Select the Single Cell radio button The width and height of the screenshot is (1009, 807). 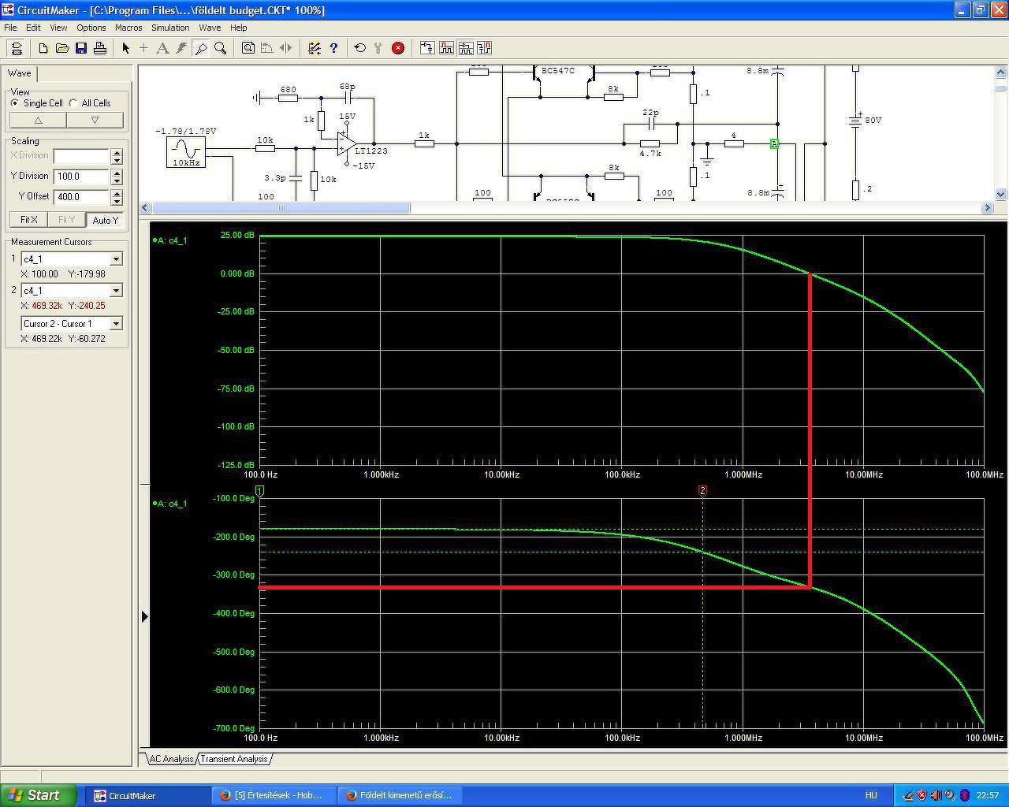15,103
